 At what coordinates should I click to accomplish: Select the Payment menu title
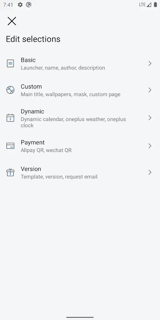pyautogui.click(x=33, y=142)
